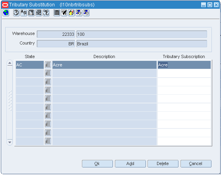The width and height of the screenshot is (221, 175).
Task: Confirm with the Ok button
Action: (x=97, y=163)
